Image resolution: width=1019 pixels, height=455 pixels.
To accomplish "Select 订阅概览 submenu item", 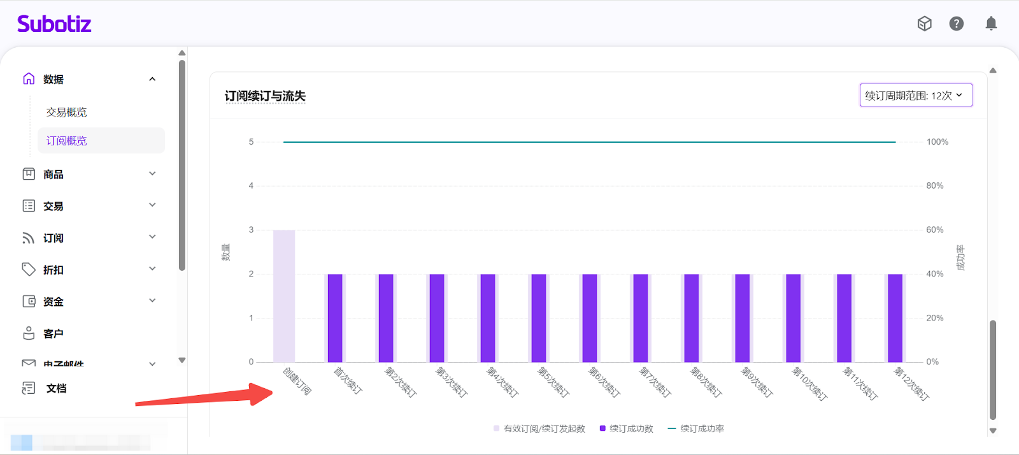I will pyautogui.click(x=66, y=141).
